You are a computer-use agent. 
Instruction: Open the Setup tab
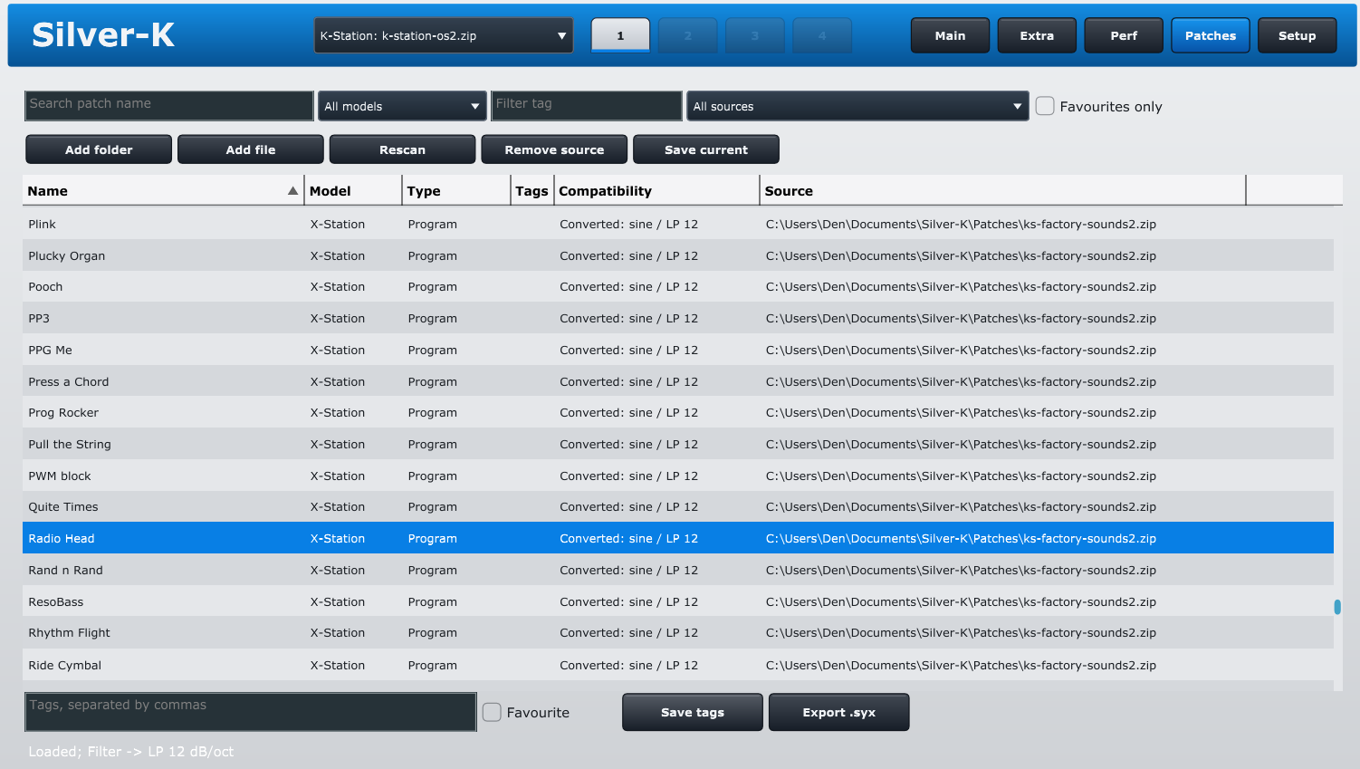1298,35
